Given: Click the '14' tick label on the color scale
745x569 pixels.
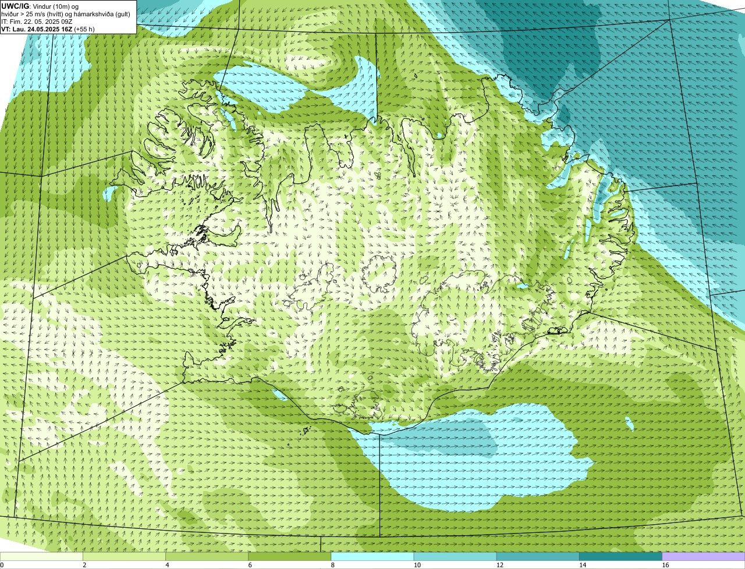Looking at the screenshot, I should 583,565.
